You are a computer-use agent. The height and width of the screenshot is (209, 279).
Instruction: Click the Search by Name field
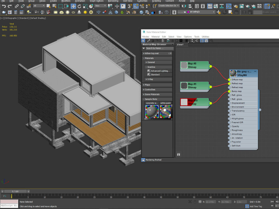click(159, 48)
